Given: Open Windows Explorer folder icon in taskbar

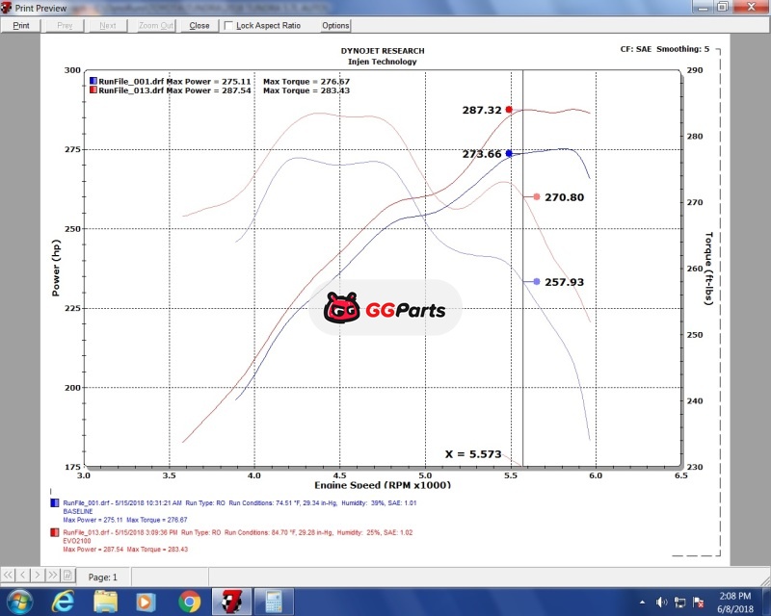Looking at the screenshot, I should [x=106, y=602].
